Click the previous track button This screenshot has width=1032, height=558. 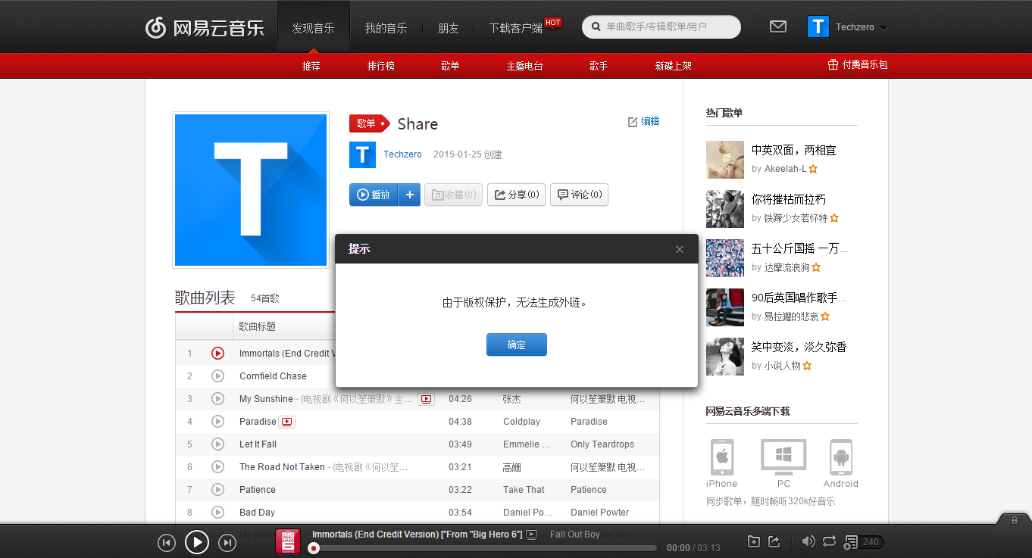click(167, 542)
